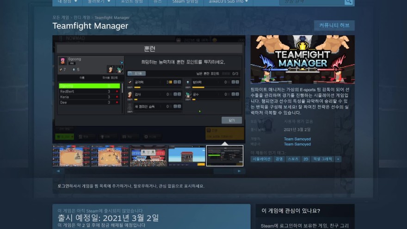407x229 pixels.
Task: Go to 모든 게임 breadcrumb link
Action: coord(61,18)
